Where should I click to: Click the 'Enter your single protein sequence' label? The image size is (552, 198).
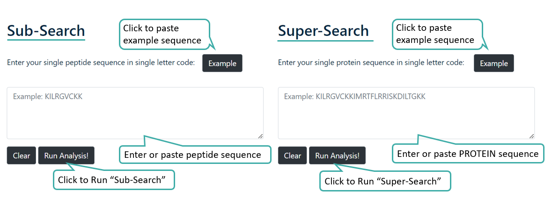[371, 63]
